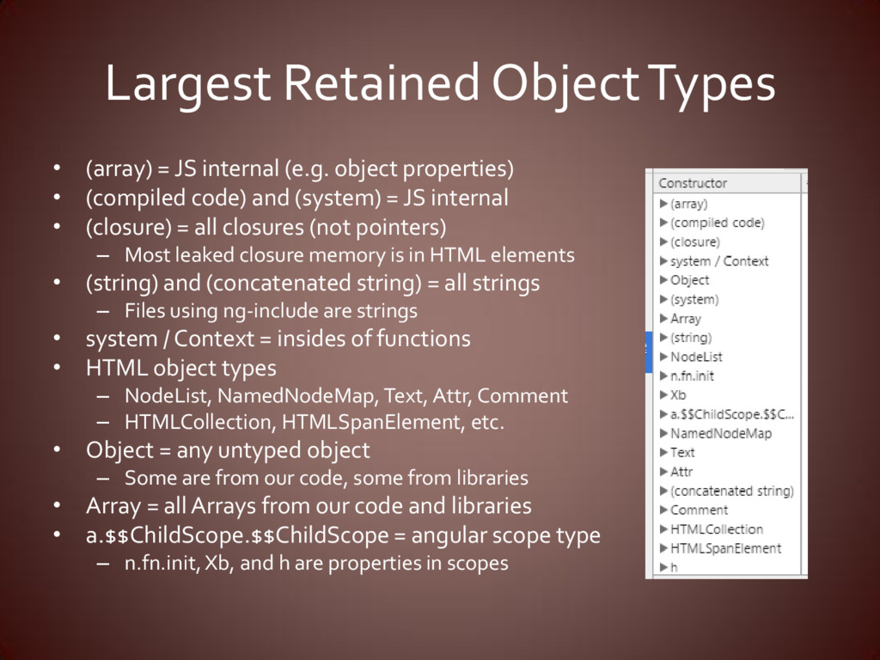Select the (concatenated string) label
Screen dimensions: 880x660
(x=732, y=491)
